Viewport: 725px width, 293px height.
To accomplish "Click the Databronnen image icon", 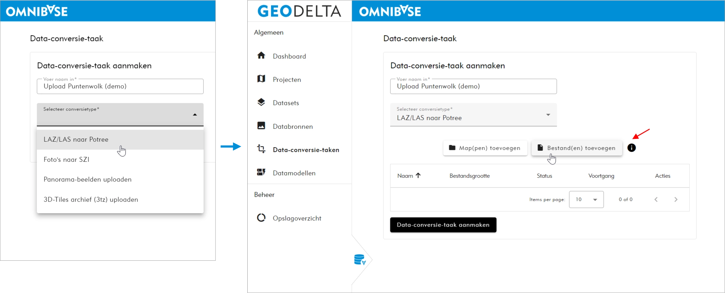I will [x=261, y=126].
